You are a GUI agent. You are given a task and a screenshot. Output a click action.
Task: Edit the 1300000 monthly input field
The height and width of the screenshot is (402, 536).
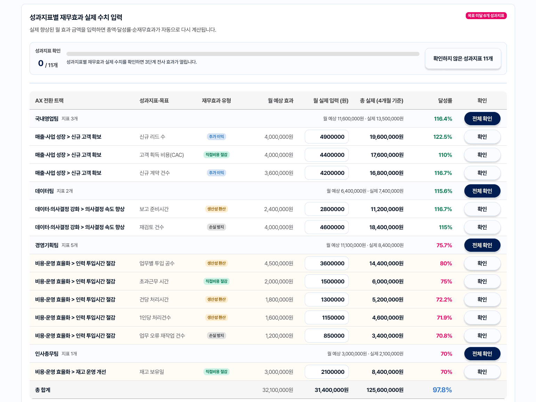(327, 299)
